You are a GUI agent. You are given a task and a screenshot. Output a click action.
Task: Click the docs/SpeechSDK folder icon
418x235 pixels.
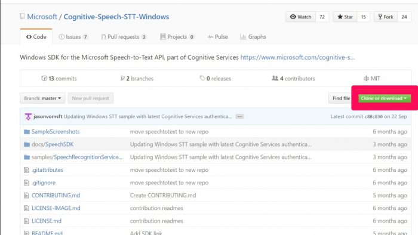point(27,144)
